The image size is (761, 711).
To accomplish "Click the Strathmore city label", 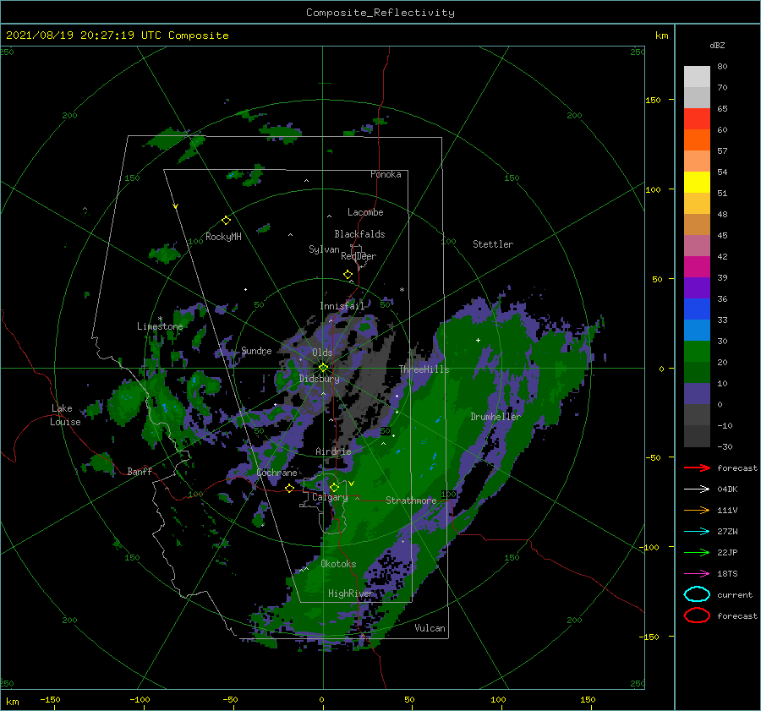I will (411, 500).
